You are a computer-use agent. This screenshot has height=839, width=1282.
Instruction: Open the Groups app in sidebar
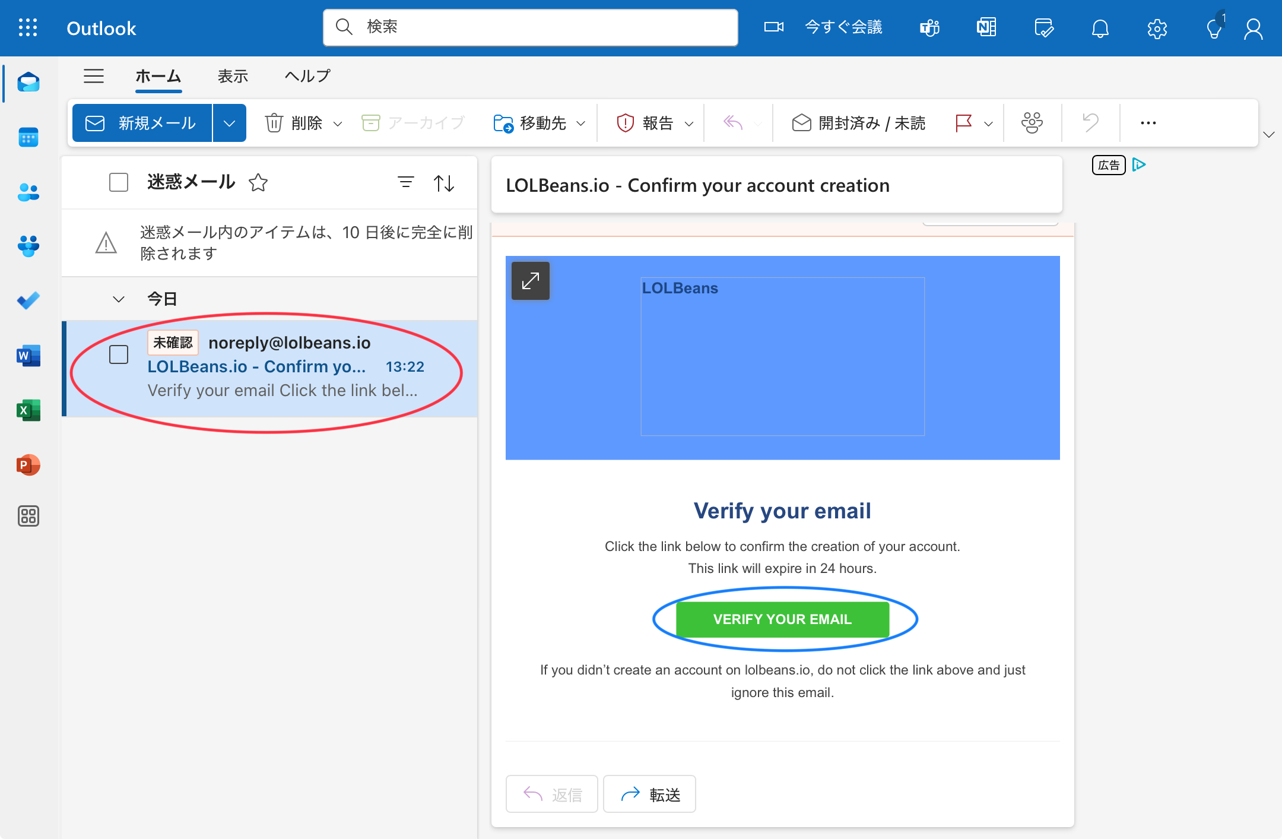28,246
